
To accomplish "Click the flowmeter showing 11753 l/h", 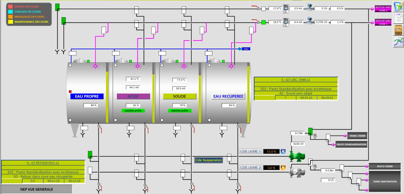I will 310,21.
